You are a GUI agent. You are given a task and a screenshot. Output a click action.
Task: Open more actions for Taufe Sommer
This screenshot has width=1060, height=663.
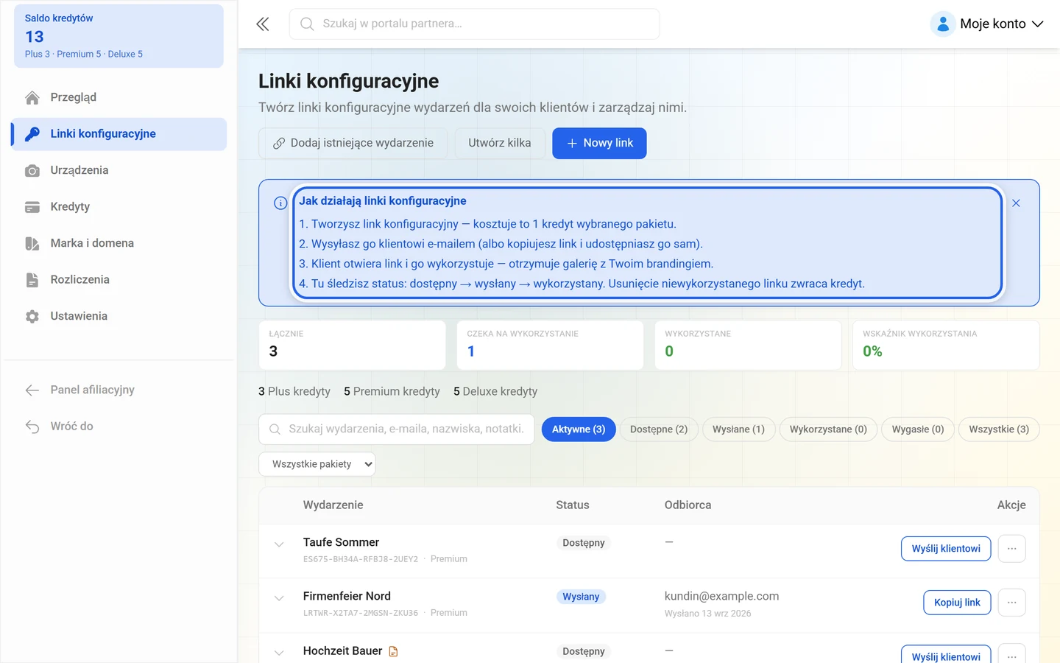coord(1012,549)
